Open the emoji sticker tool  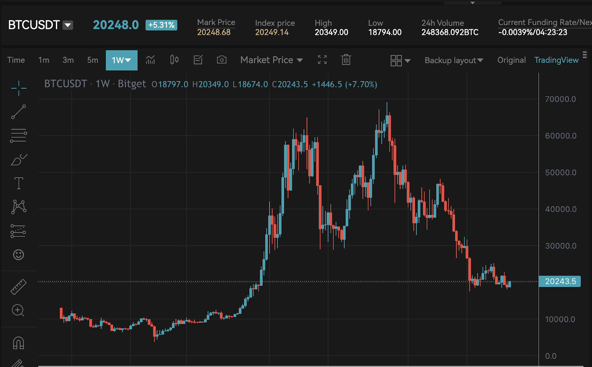click(x=18, y=255)
